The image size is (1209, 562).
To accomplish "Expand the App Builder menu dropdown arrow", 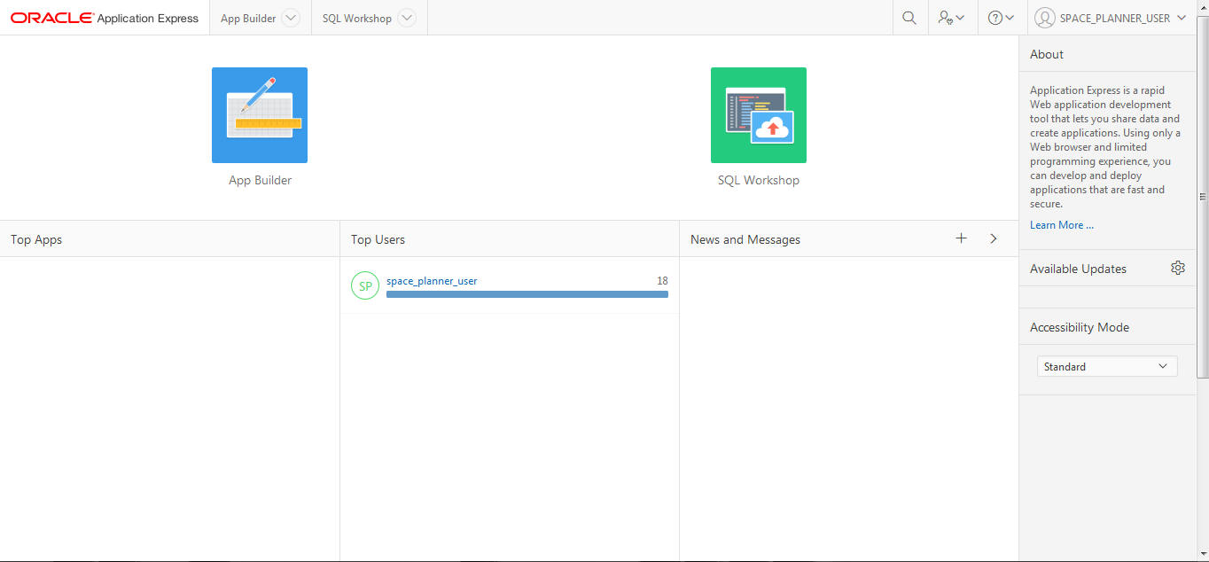I will 291,18.
